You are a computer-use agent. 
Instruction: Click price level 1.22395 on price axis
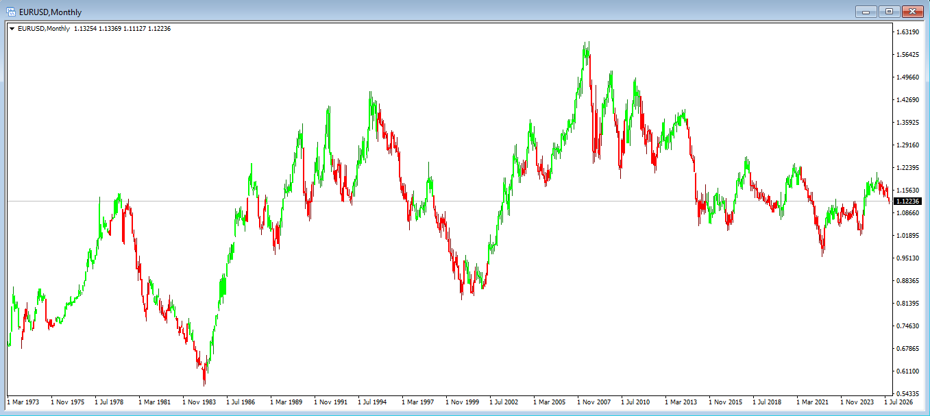907,168
